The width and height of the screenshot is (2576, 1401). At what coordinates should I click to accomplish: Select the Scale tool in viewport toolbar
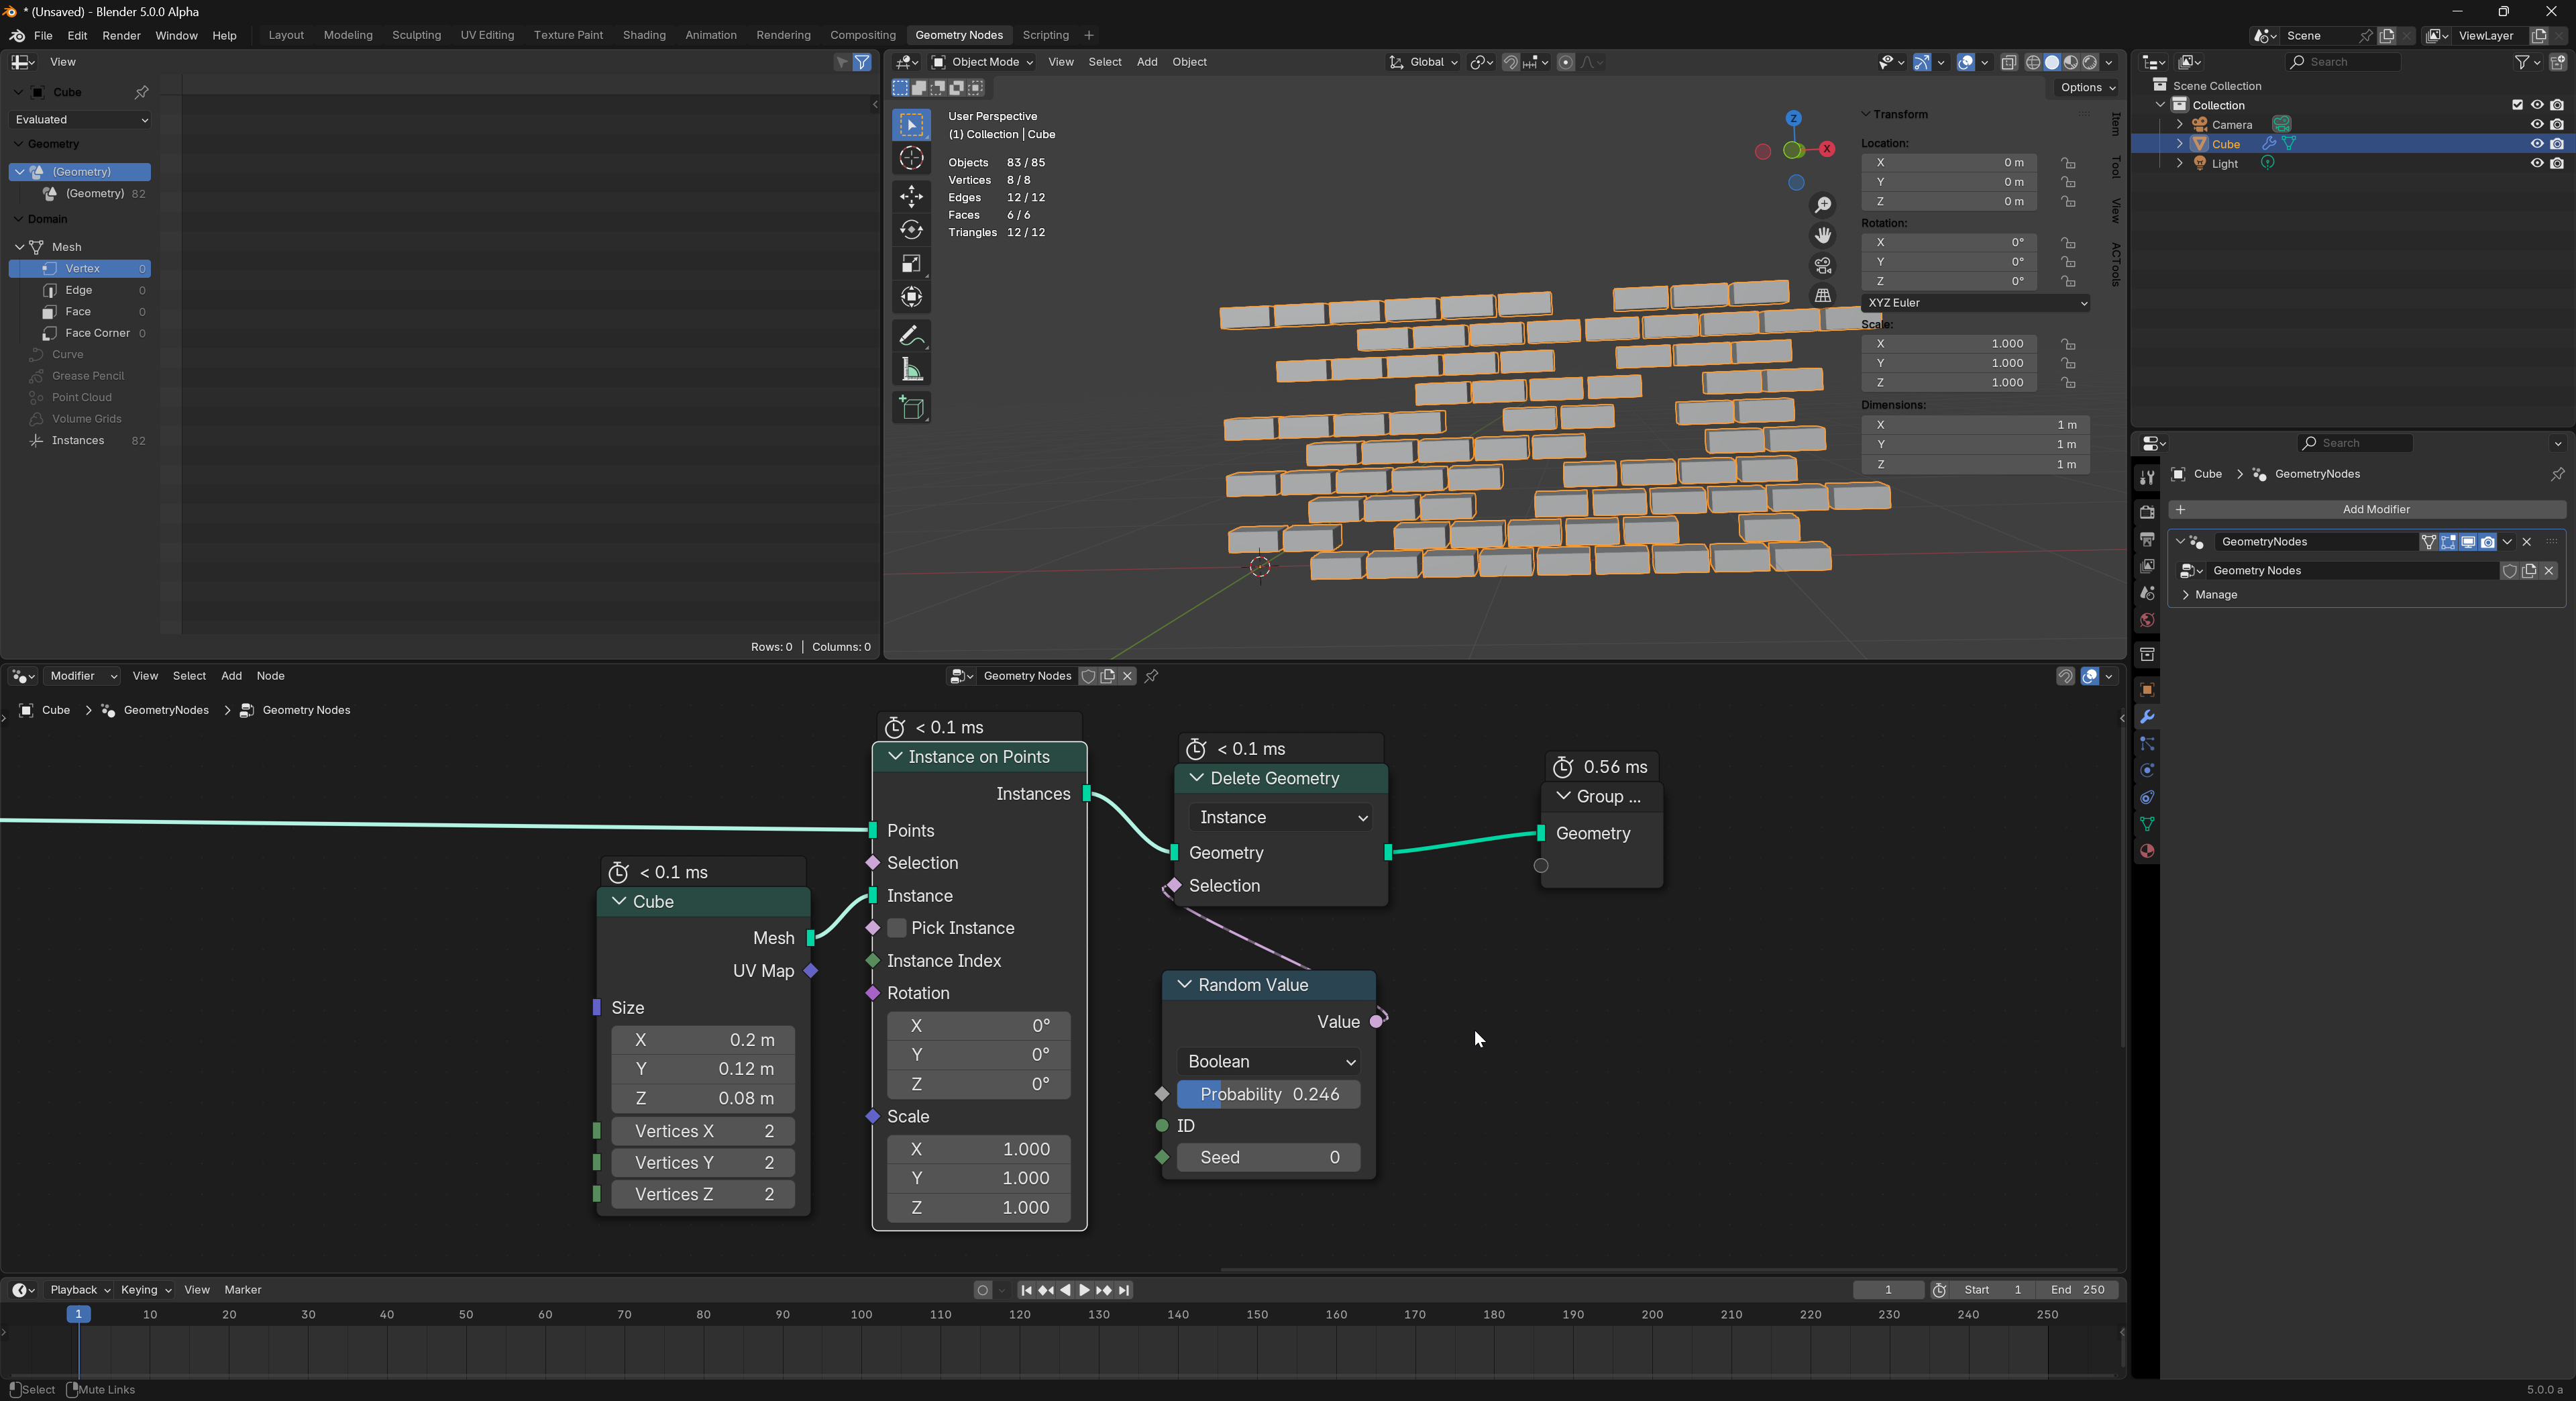click(x=911, y=264)
